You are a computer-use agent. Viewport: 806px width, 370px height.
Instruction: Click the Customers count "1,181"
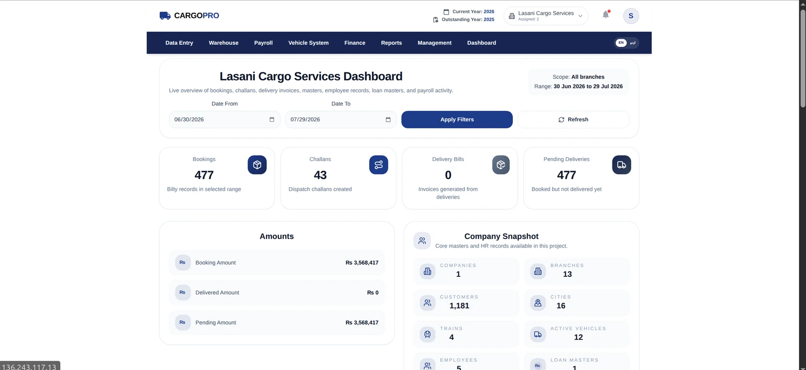[459, 306]
